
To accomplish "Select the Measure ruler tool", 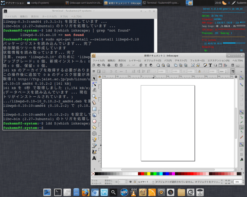I will pyautogui.click(x=94, y=103).
